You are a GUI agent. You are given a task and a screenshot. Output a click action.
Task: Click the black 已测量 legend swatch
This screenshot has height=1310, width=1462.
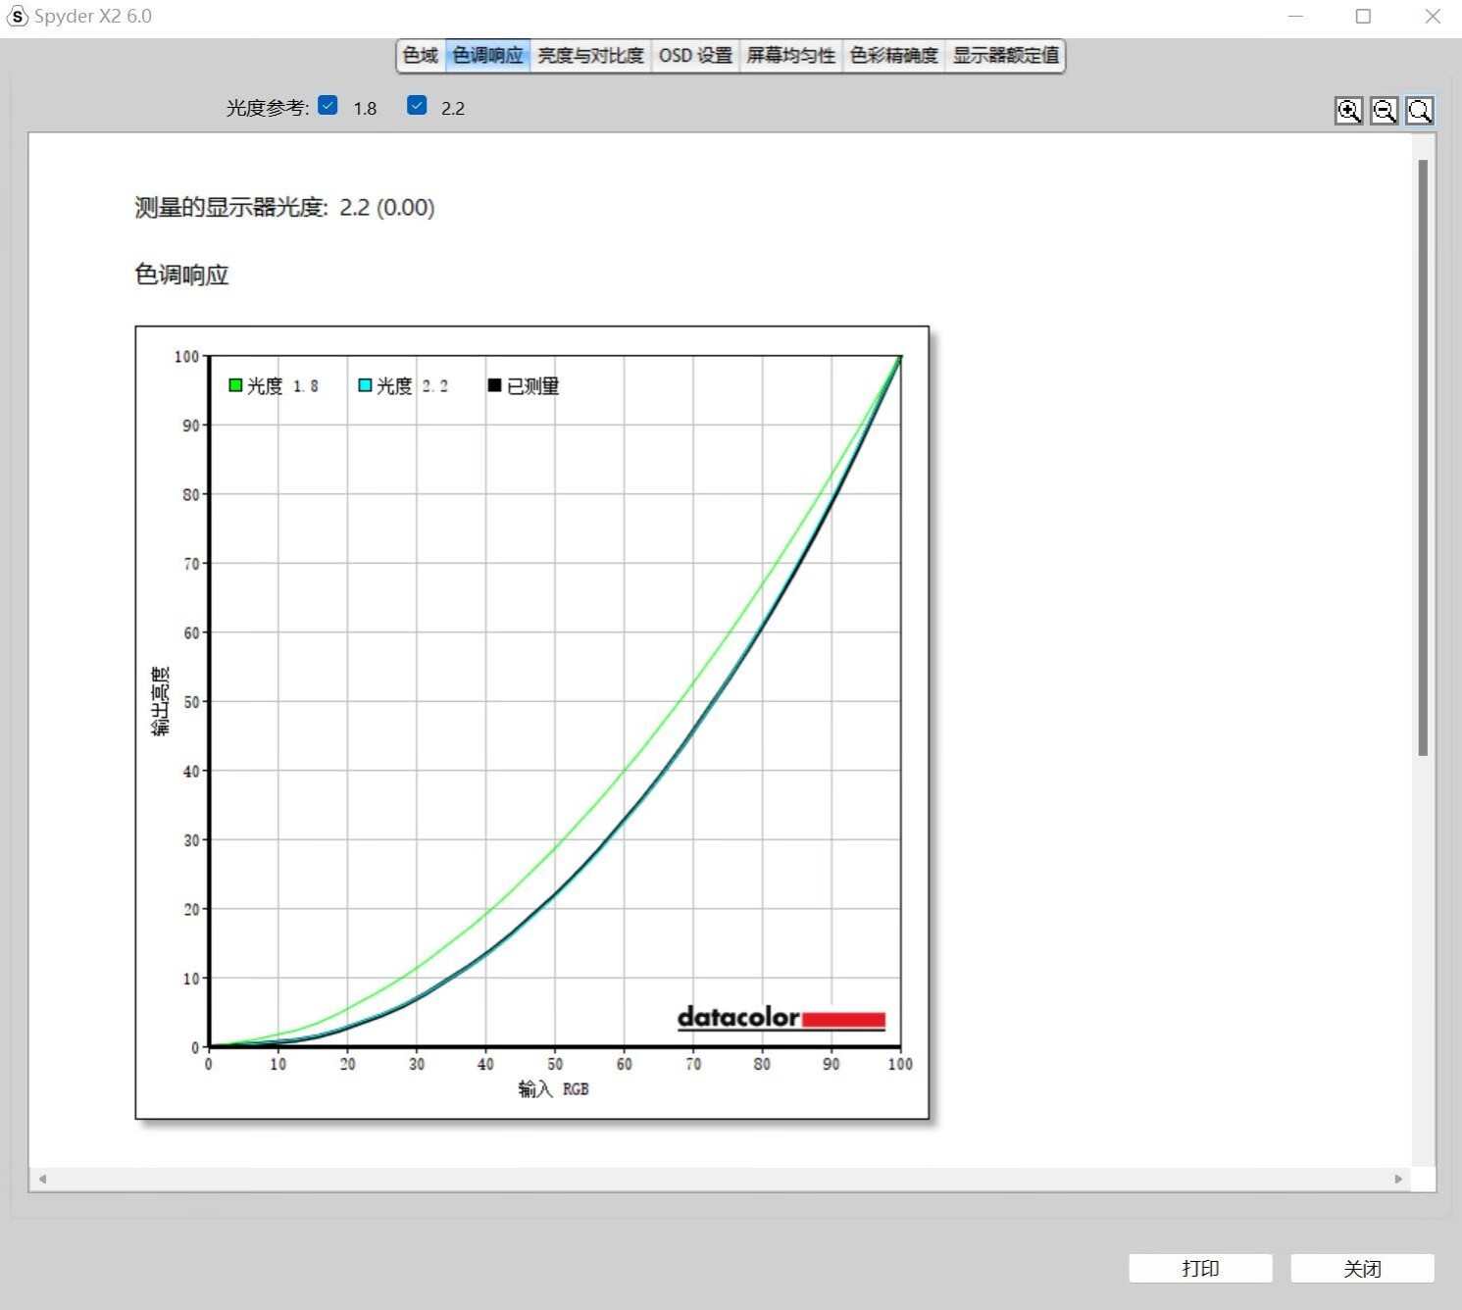[494, 385]
